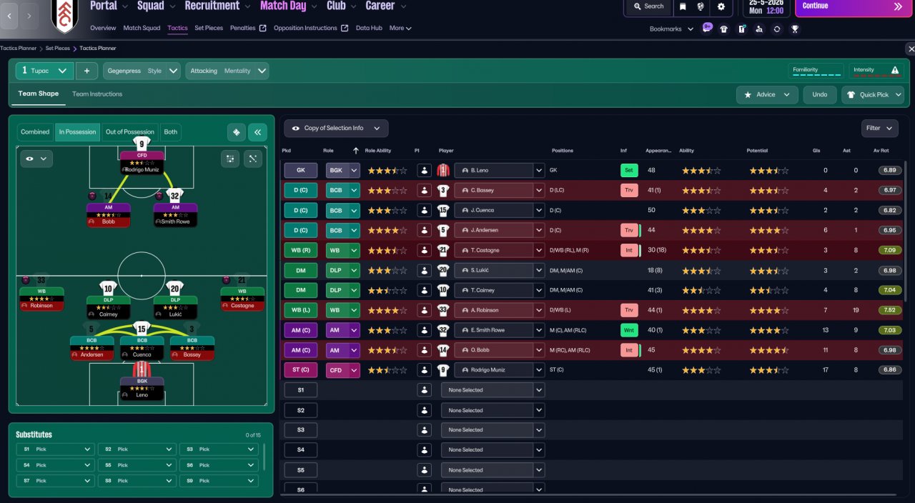This screenshot has height=503, width=915.
Task: Open player instructions icon for B. Leno
Action: [x=425, y=171]
